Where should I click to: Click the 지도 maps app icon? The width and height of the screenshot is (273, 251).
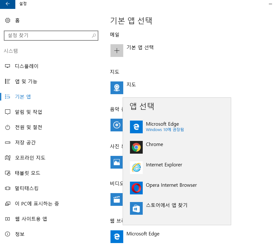(x=117, y=88)
